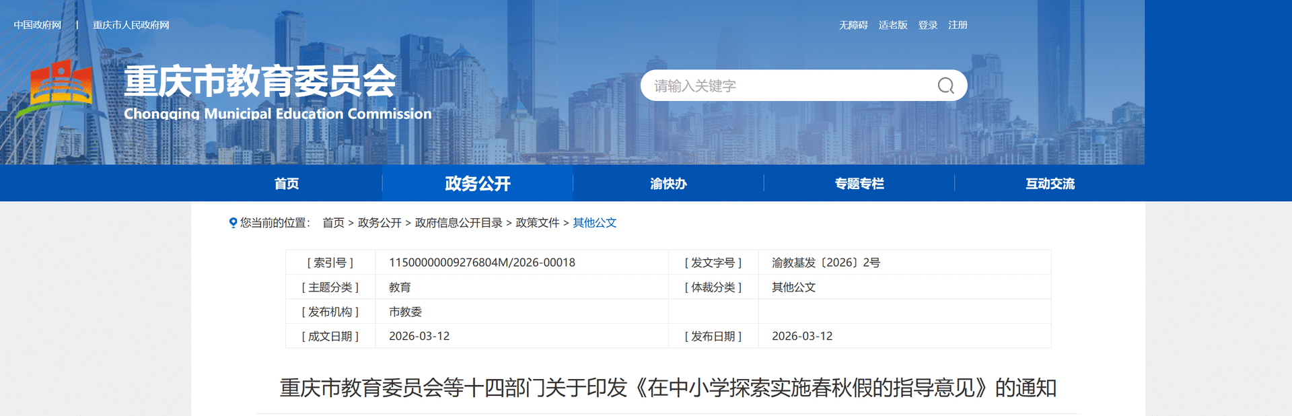Open the 中国政府网 link
This screenshot has width=1292, height=416.
[x=38, y=25]
